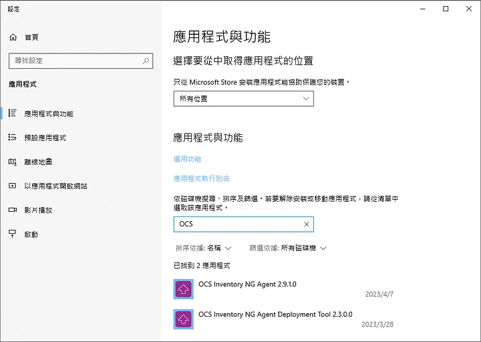Click the OCS Inventory NG Agent 2.9.1.0 icon
The image size is (481, 342).
(184, 289)
